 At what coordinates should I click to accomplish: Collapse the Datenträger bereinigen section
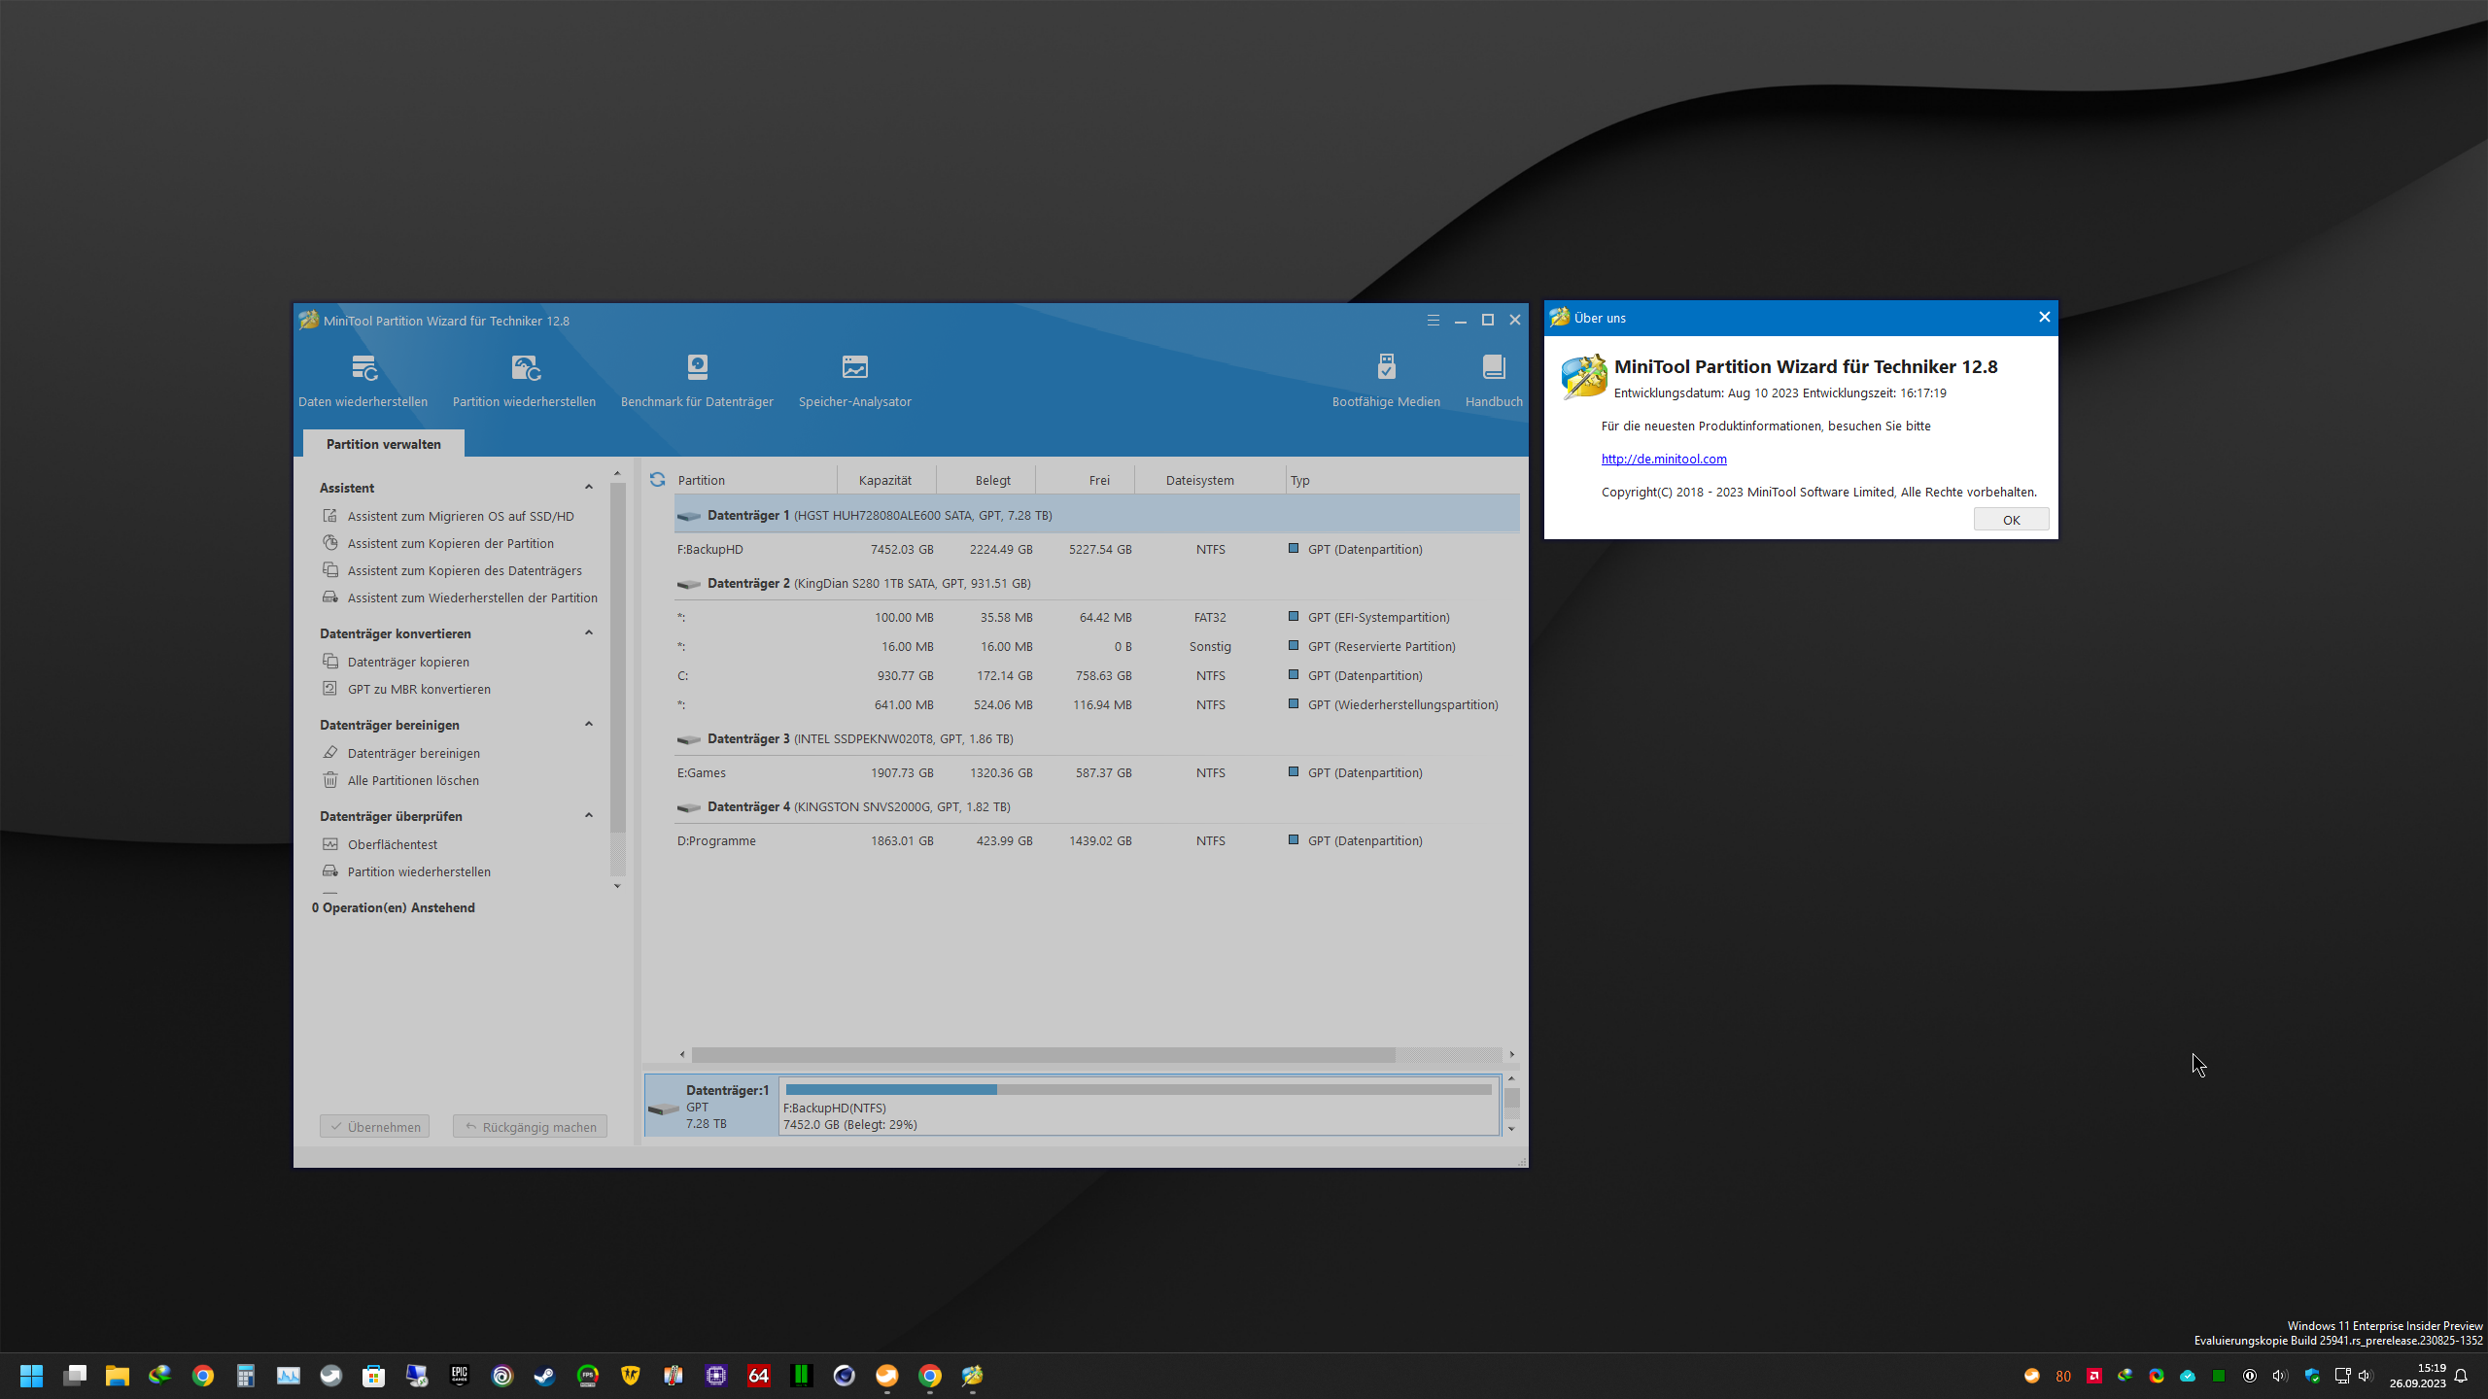click(x=589, y=725)
